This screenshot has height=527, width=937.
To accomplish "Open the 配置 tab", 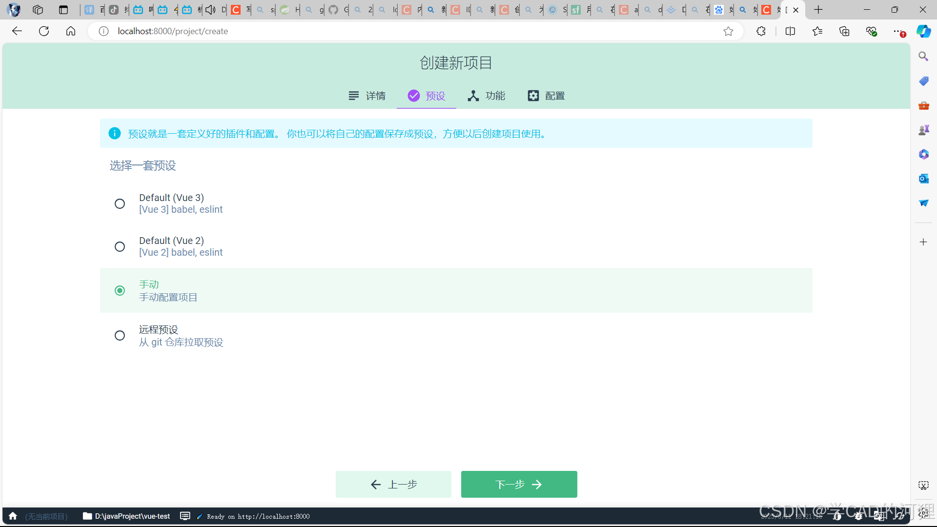I will [546, 96].
